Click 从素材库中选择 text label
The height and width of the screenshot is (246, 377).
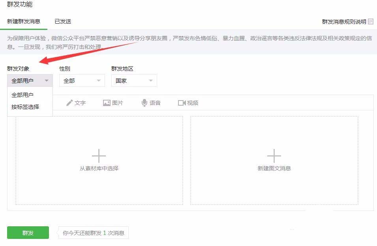tap(99, 168)
